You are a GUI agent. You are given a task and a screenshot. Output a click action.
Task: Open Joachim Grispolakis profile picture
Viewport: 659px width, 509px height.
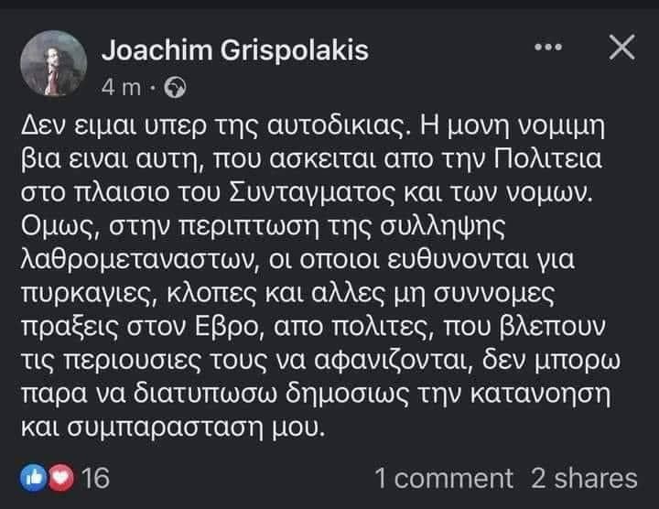(x=56, y=65)
